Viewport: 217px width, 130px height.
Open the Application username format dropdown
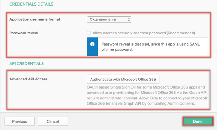(x=109, y=19)
